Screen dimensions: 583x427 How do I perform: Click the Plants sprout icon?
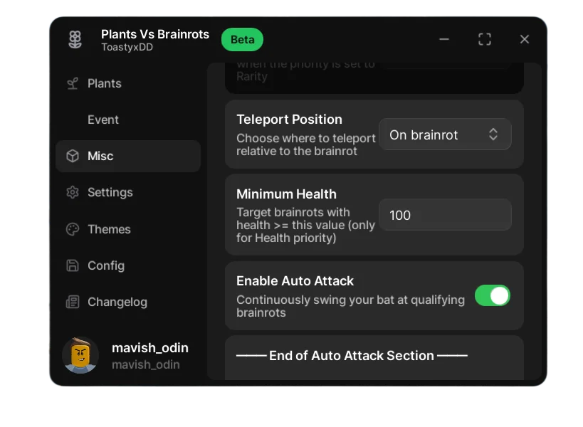73,83
